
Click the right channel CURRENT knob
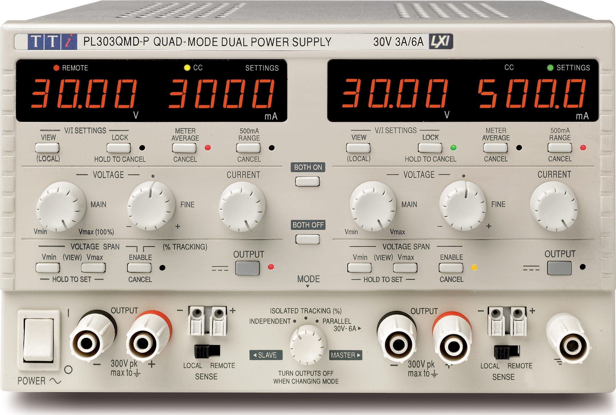554,206
